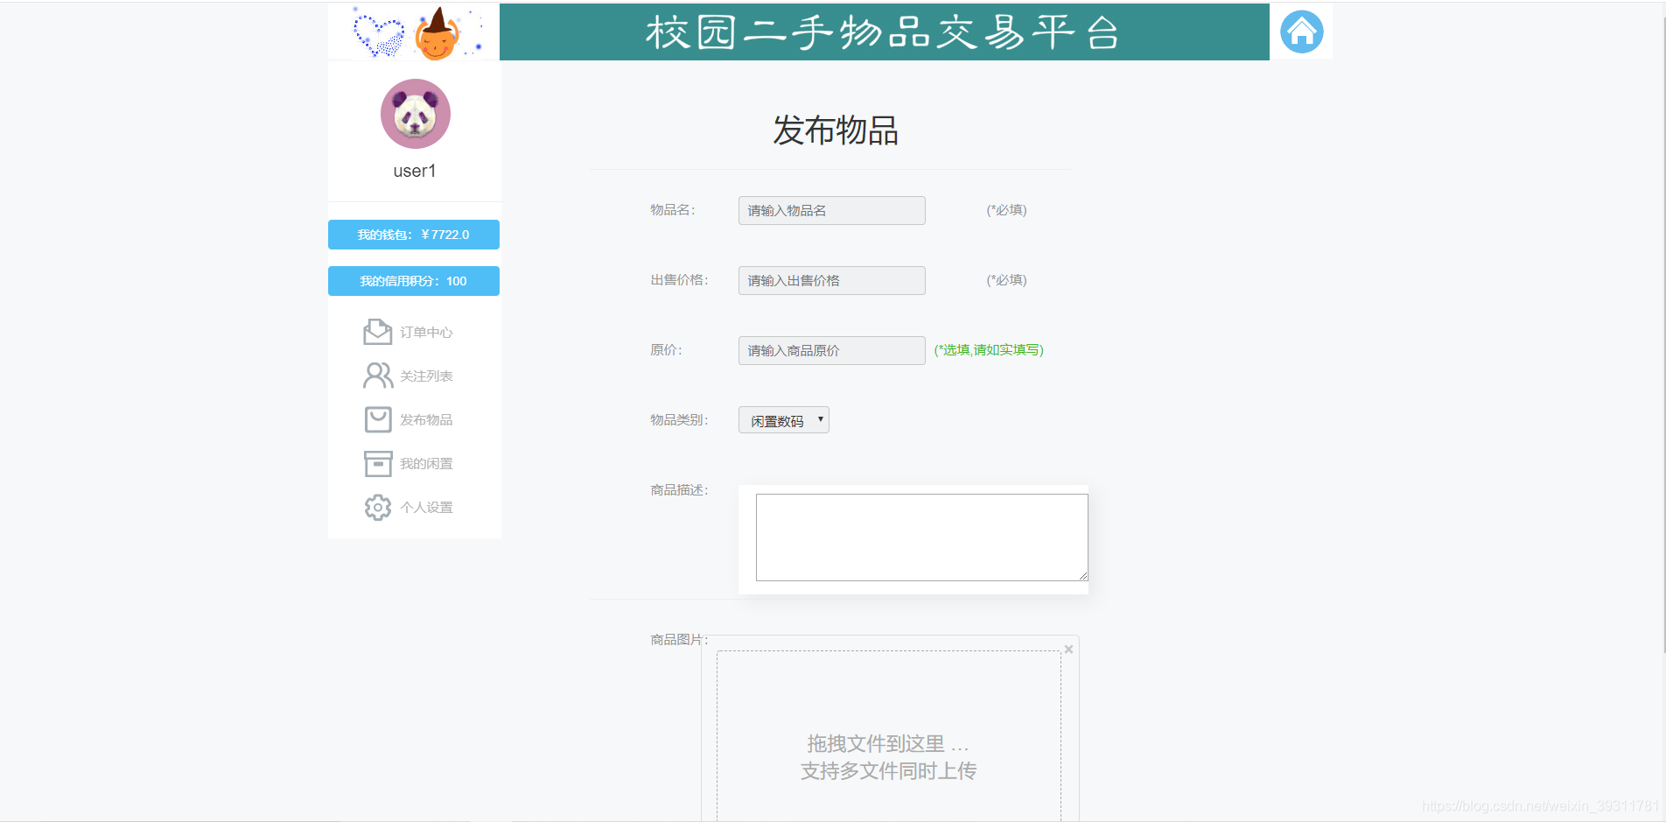This screenshot has width=1666, height=822.
Task: Click the 我的信用积分 credit score banner
Action: coord(413,280)
